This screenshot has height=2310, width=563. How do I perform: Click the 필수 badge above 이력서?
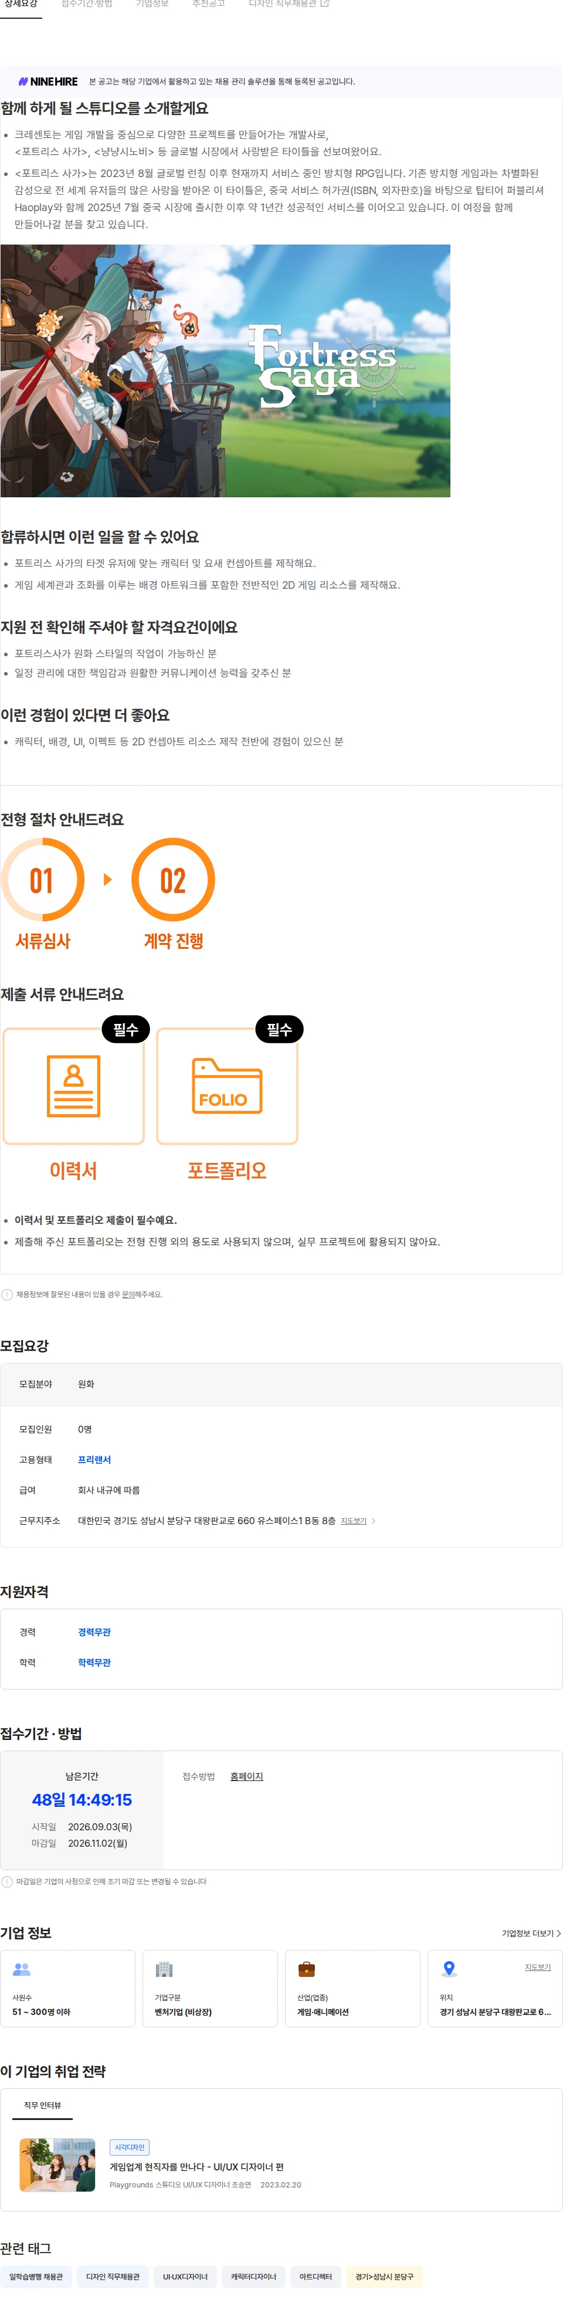pos(126,1029)
